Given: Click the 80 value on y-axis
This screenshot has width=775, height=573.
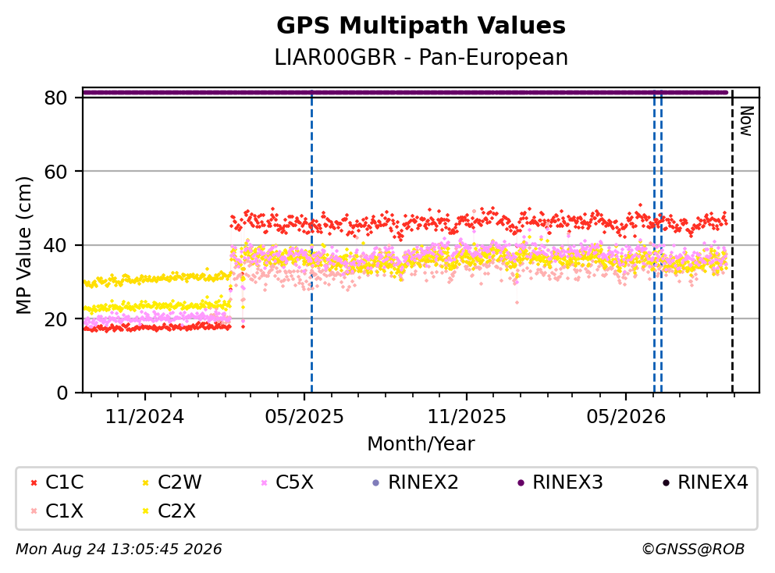Looking at the screenshot, I should [56, 98].
